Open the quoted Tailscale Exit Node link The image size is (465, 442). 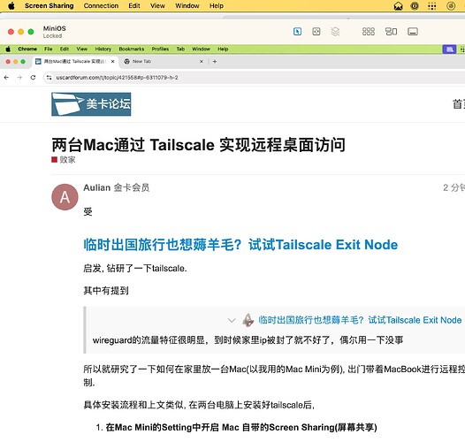coord(360,320)
